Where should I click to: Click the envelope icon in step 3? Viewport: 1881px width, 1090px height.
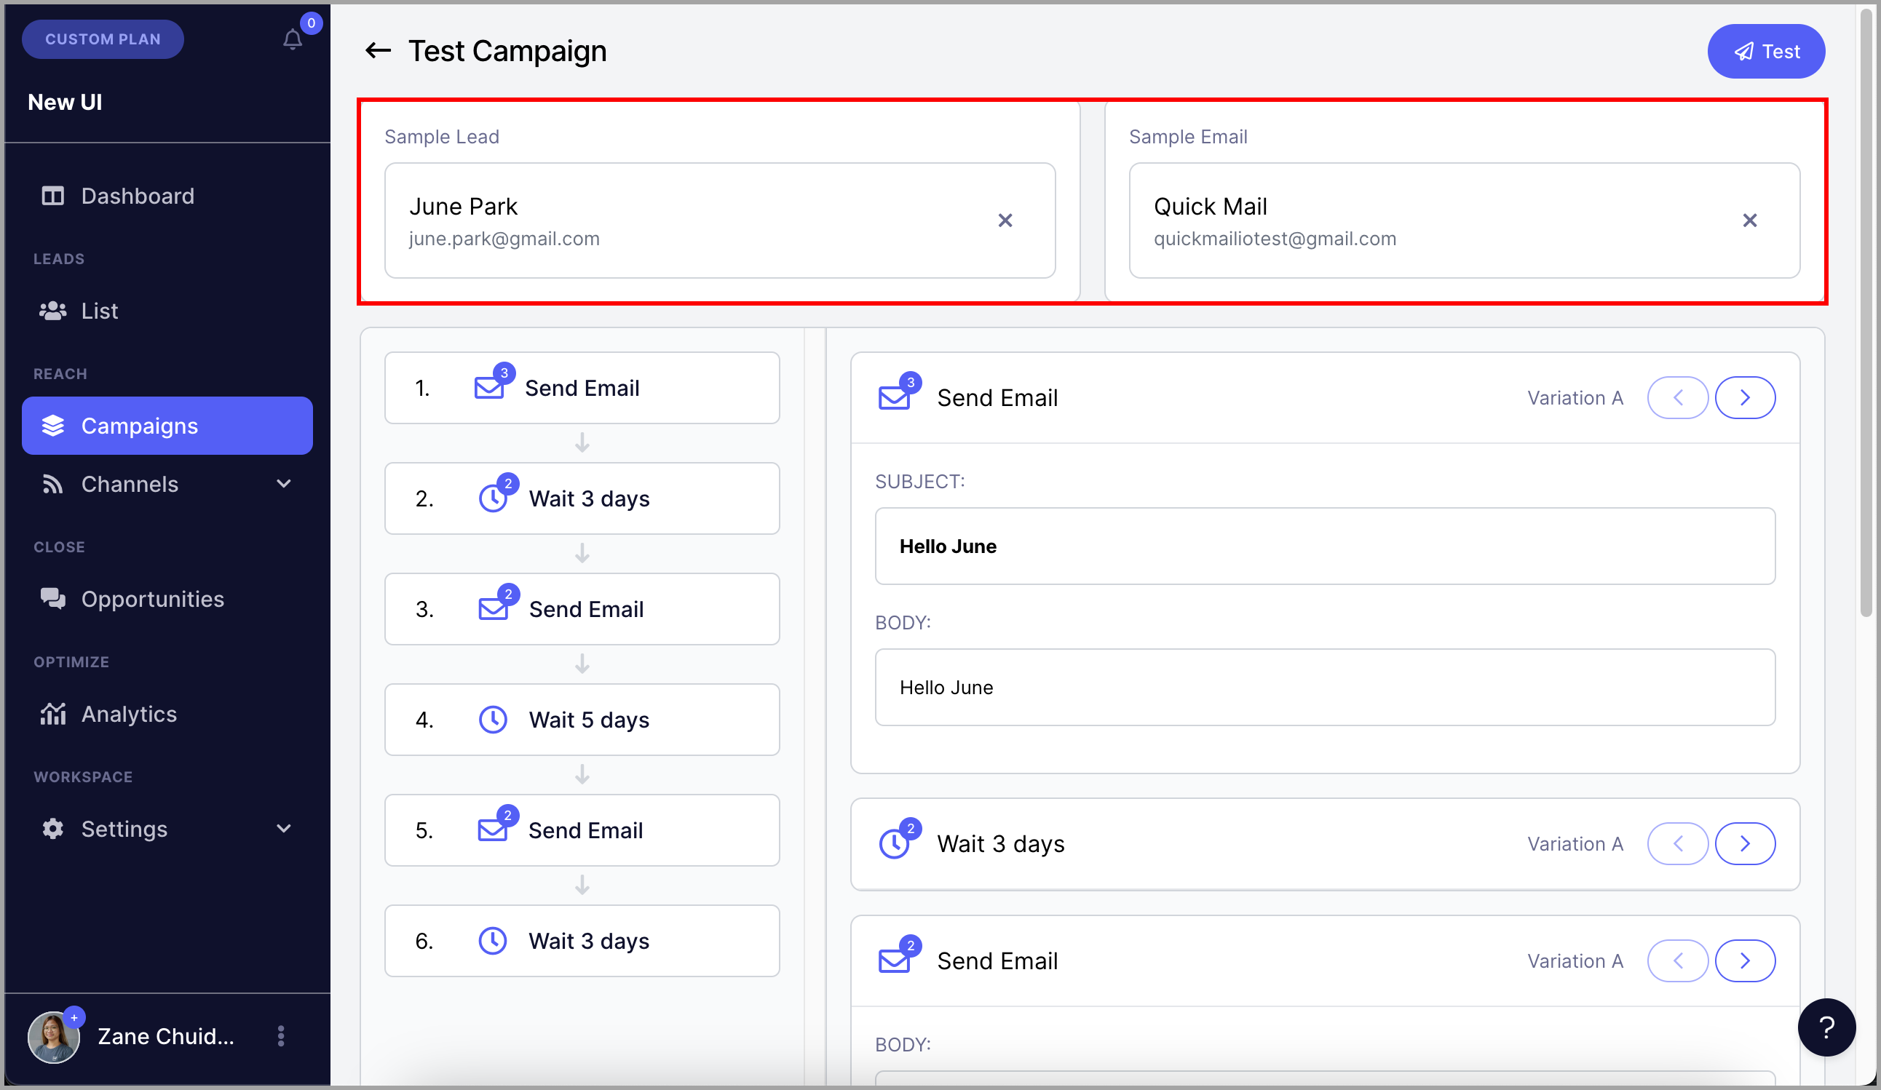pos(493,609)
